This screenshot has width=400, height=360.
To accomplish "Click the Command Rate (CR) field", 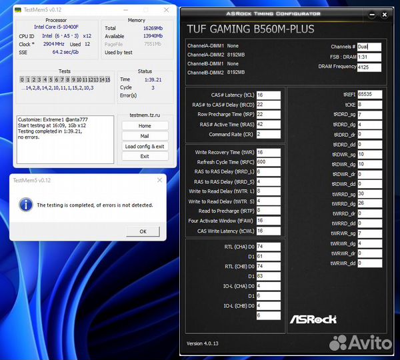I will pos(269,134).
